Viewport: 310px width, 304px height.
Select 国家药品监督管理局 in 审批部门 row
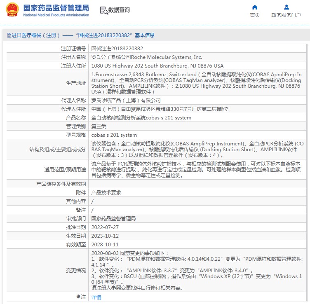[113, 218]
